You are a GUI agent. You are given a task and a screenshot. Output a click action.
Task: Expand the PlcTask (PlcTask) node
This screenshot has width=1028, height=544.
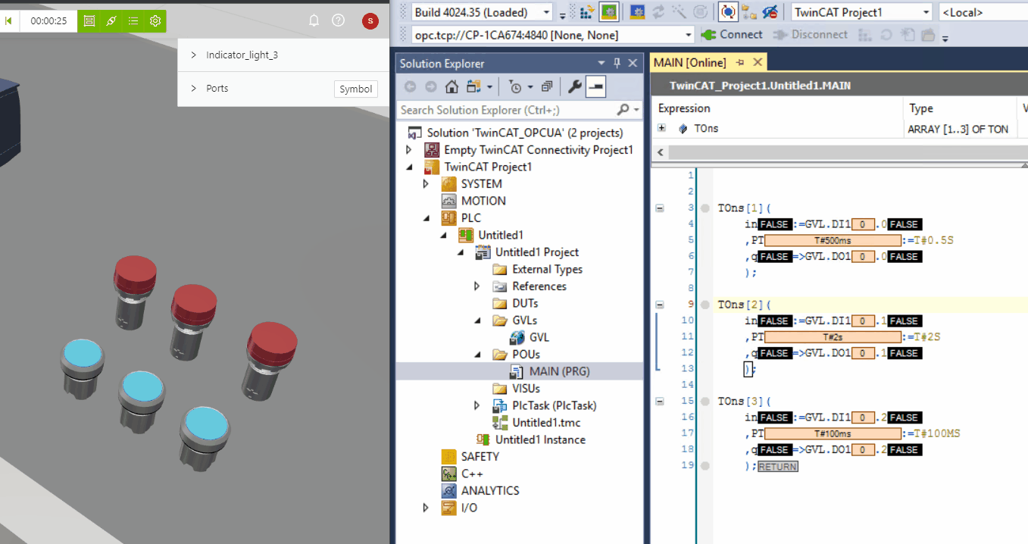pos(477,405)
